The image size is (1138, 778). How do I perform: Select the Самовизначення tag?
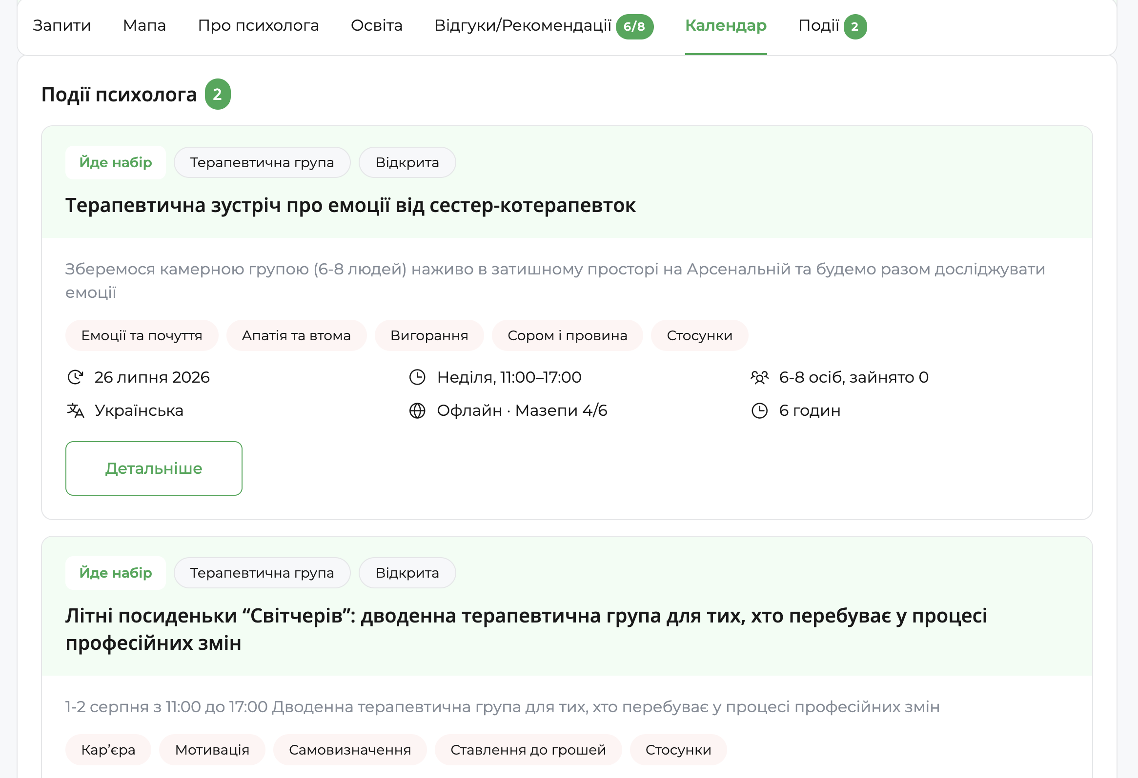[349, 750]
